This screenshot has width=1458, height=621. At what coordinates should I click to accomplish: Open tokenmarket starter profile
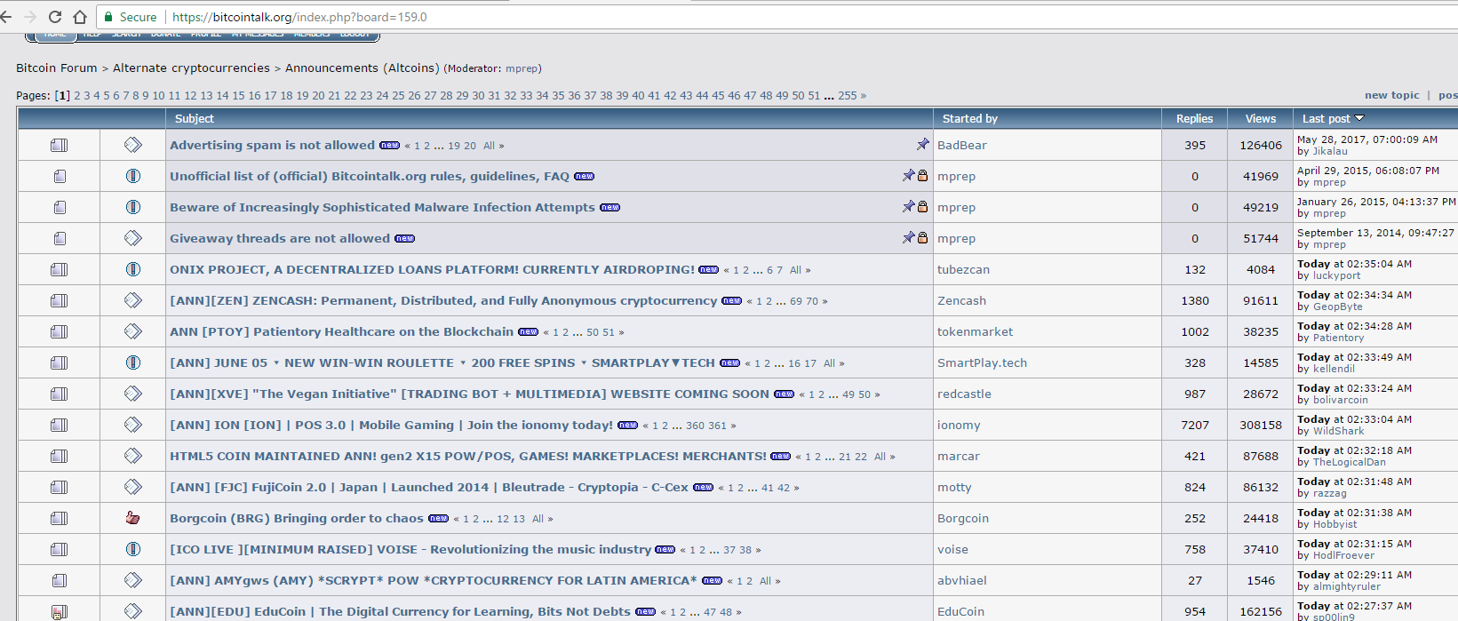975,331
